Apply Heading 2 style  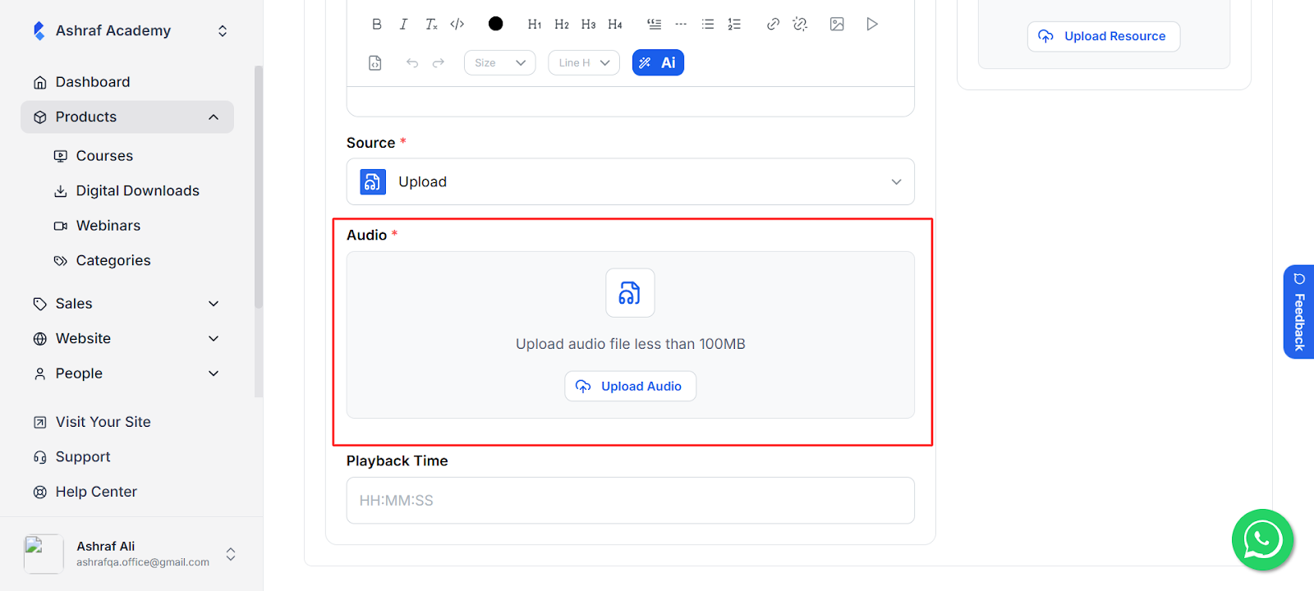562,24
